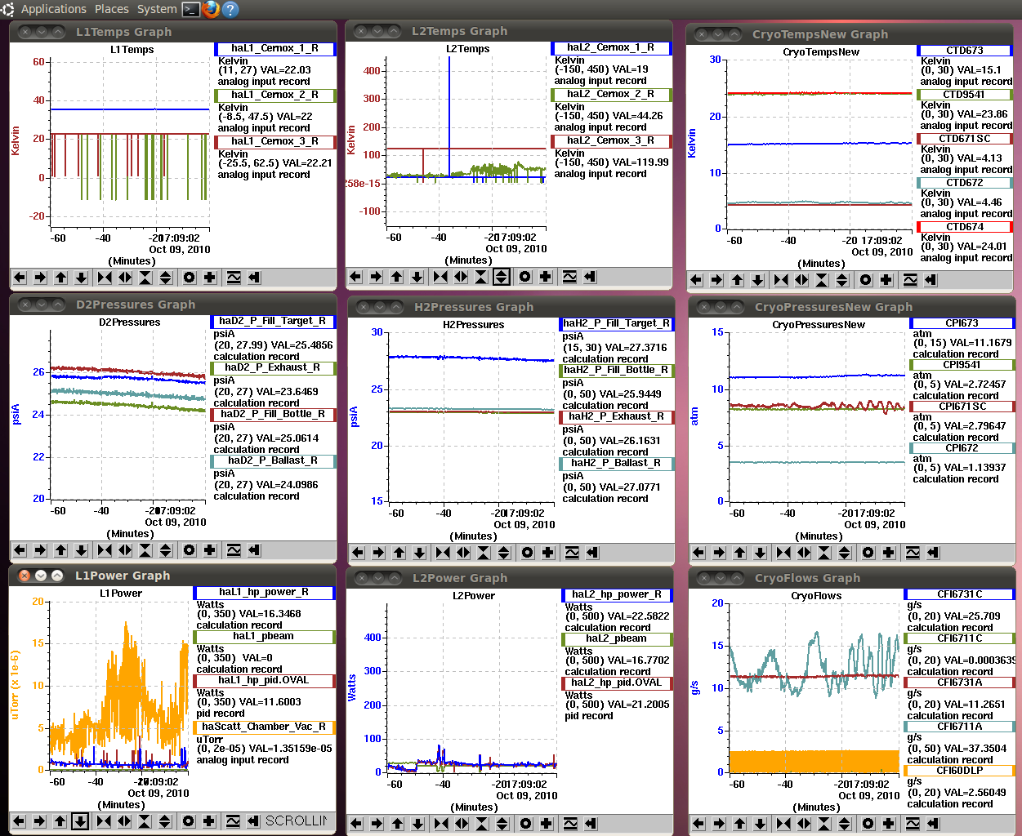The height and width of the screenshot is (836, 1022).
Task: Plus icon in L2Power Graph toolbar
Action: tap(546, 824)
